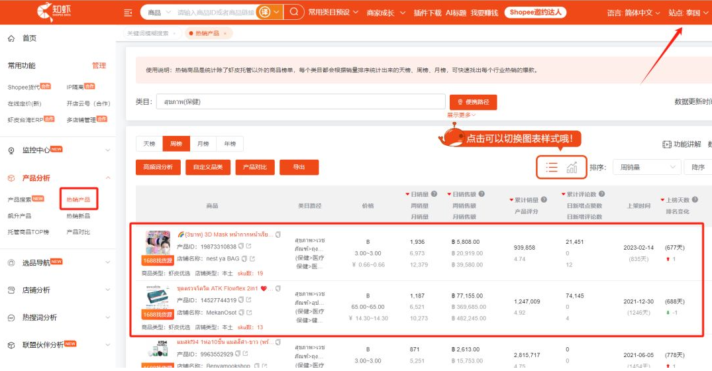Open the 周销量 sort dropdown

(646, 168)
